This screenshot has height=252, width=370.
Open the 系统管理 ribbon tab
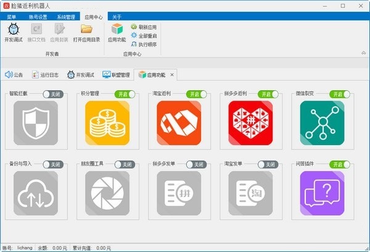[x=66, y=17]
